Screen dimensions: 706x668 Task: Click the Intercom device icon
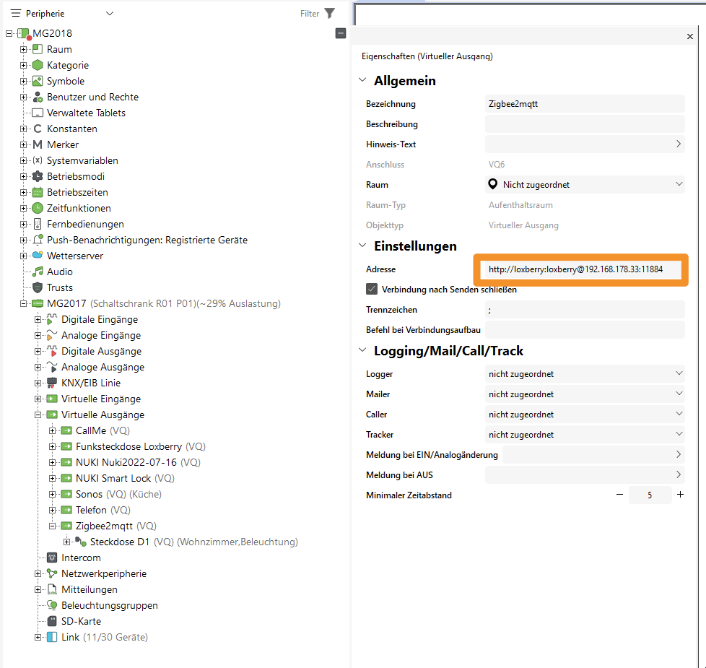[x=52, y=558]
